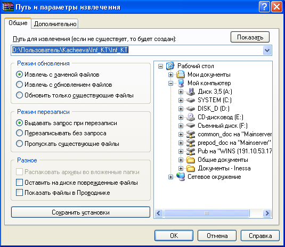Select the Диск 3,5 (A:) floppy icon
The image size is (285, 247).
point(191,92)
